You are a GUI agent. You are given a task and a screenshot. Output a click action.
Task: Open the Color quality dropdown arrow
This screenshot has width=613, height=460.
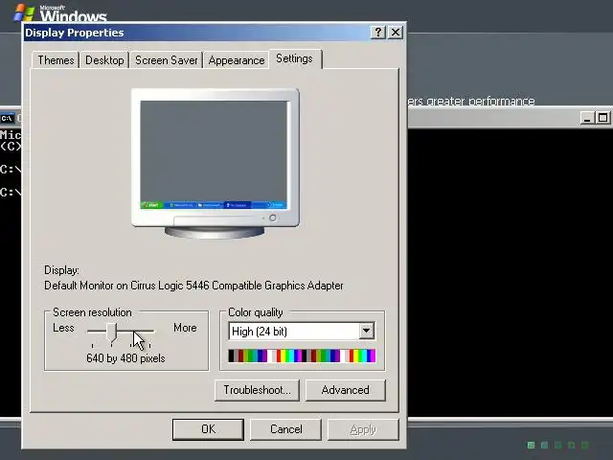coord(366,331)
